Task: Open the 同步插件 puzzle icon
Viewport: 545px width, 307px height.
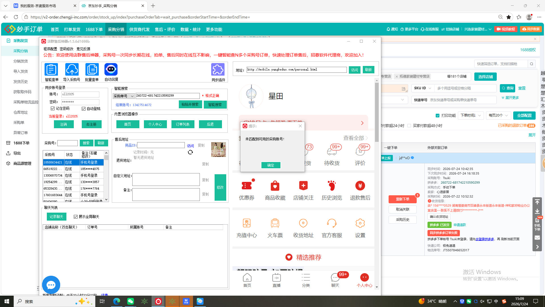Action: pyautogui.click(x=218, y=70)
